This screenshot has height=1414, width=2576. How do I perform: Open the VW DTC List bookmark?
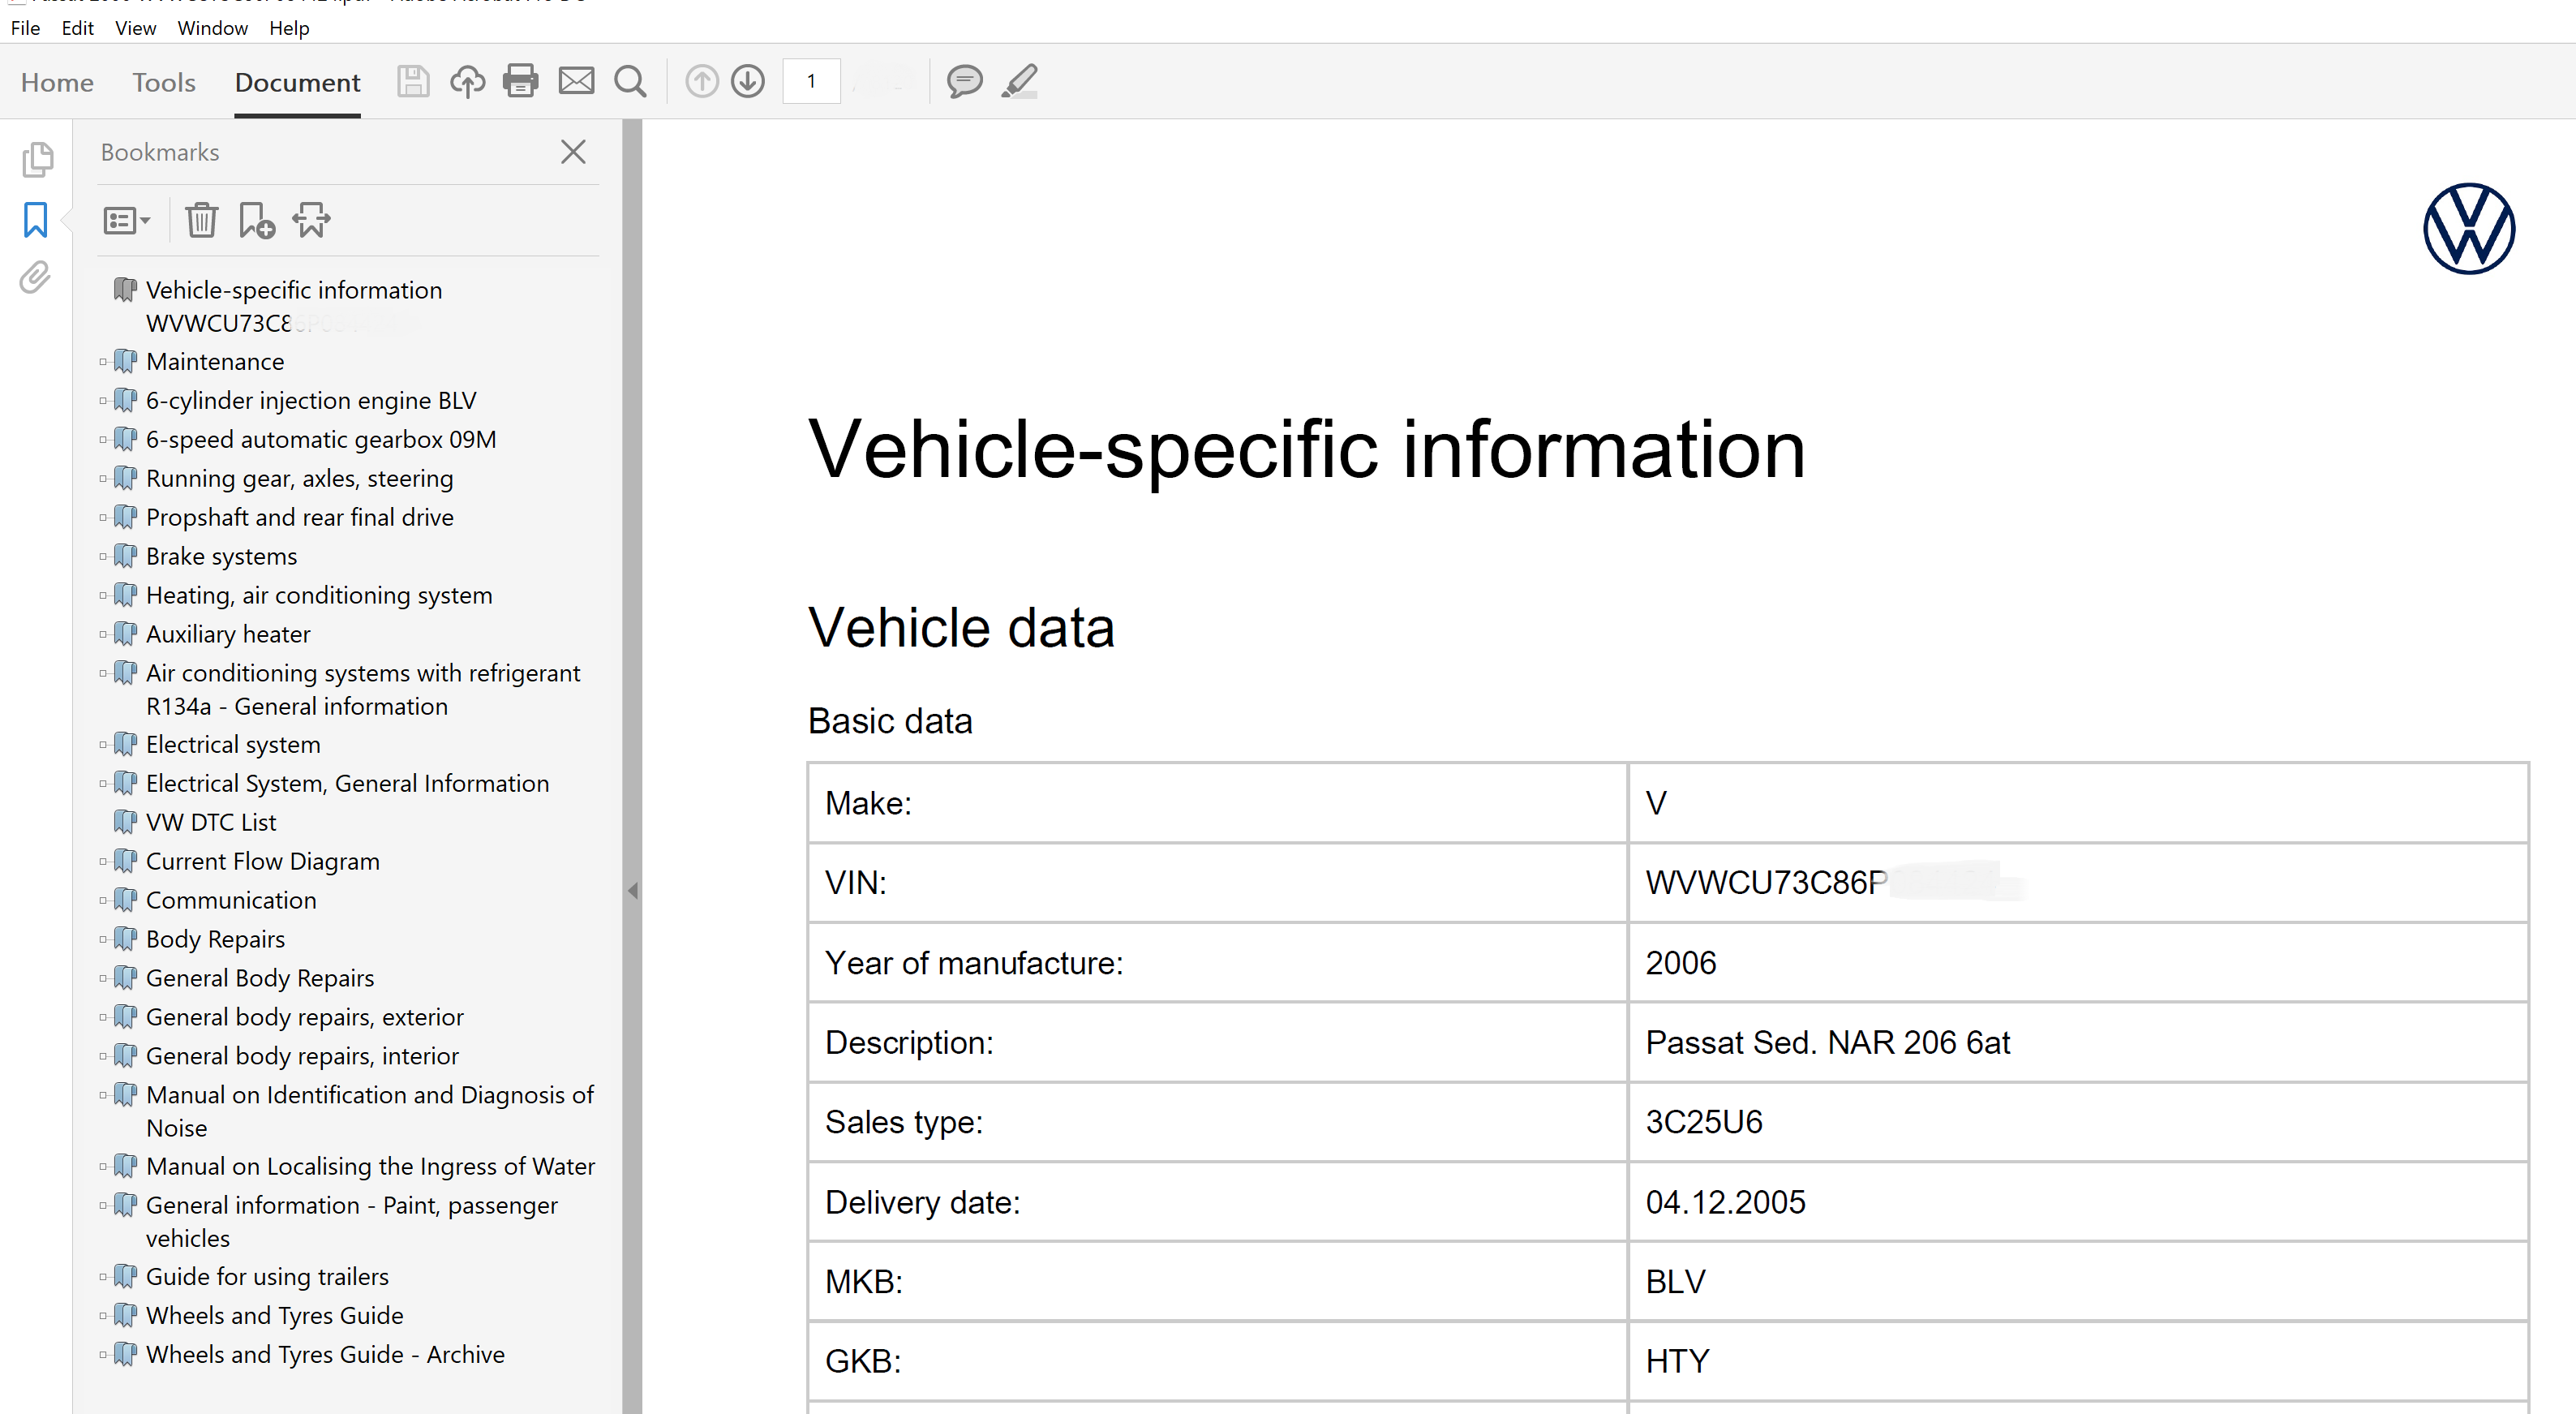pos(211,822)
